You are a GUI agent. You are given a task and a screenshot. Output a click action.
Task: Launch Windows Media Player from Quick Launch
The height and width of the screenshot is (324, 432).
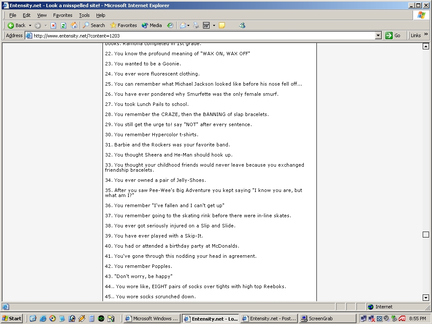(52, 319)
